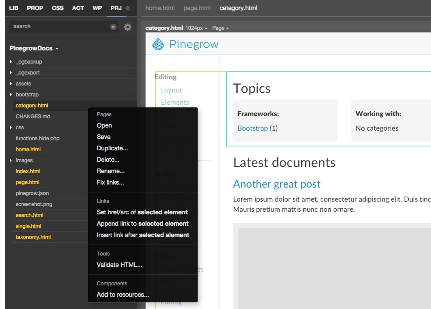Viewport: 431px width, 309px height.
Task: Click the Elements sidebar link
Action: (x=175, y=102)
